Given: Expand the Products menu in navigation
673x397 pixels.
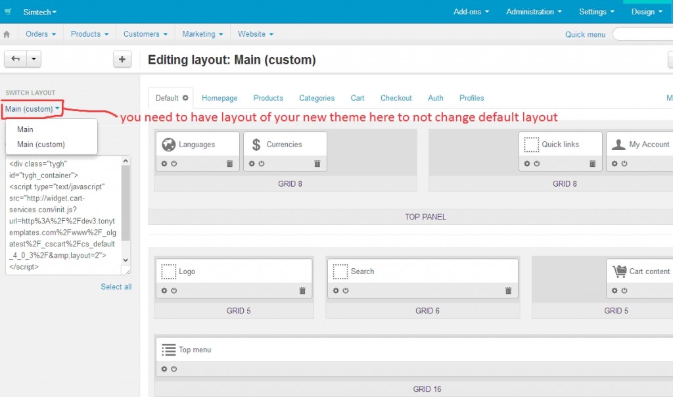Looking at the screenshot, I should click(x=89, y=34).
